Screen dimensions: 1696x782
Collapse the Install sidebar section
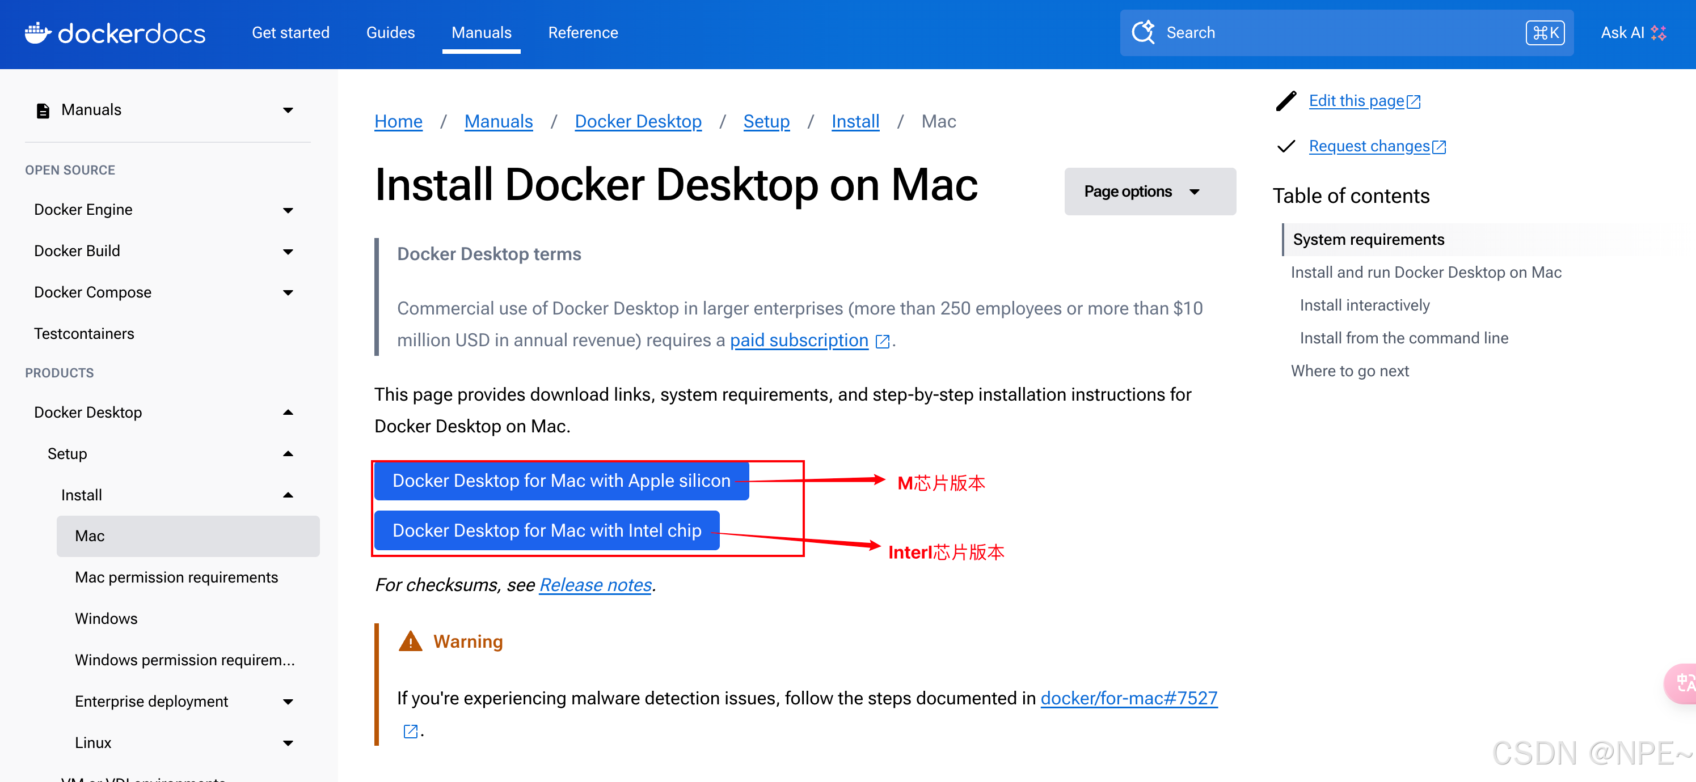tap(288, 495)
